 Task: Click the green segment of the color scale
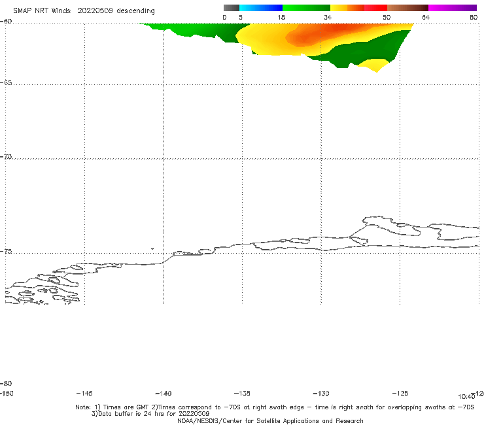306,8
